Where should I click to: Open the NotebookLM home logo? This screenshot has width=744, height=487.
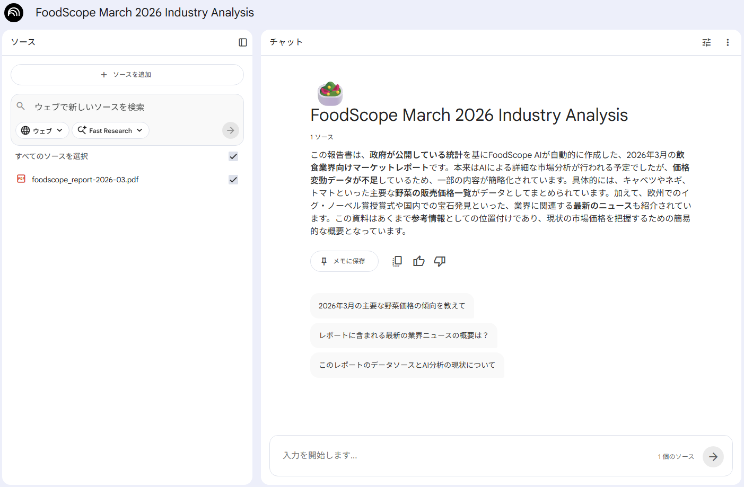point(14,12)
